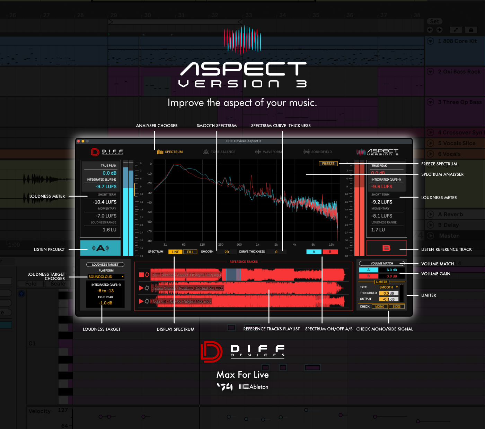This screenshot has width=485, height=429.
Task: Toggle loop on Ariana Grande Positions track
Action: (147, 288)
